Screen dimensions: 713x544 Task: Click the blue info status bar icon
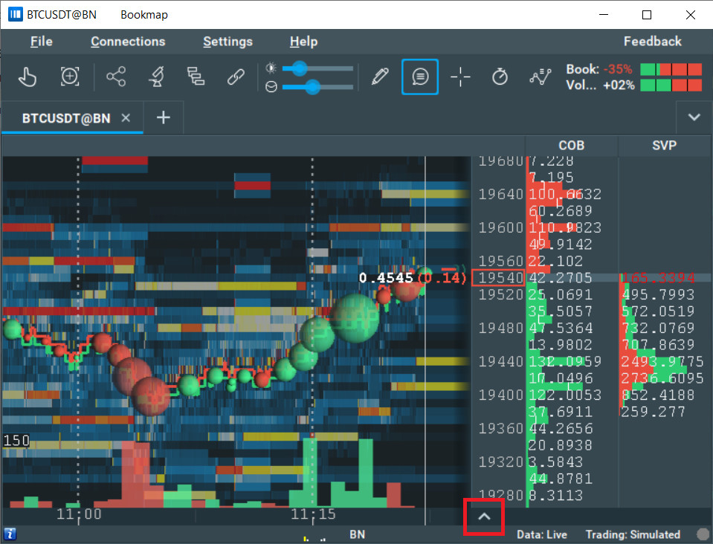pos(10,534)
